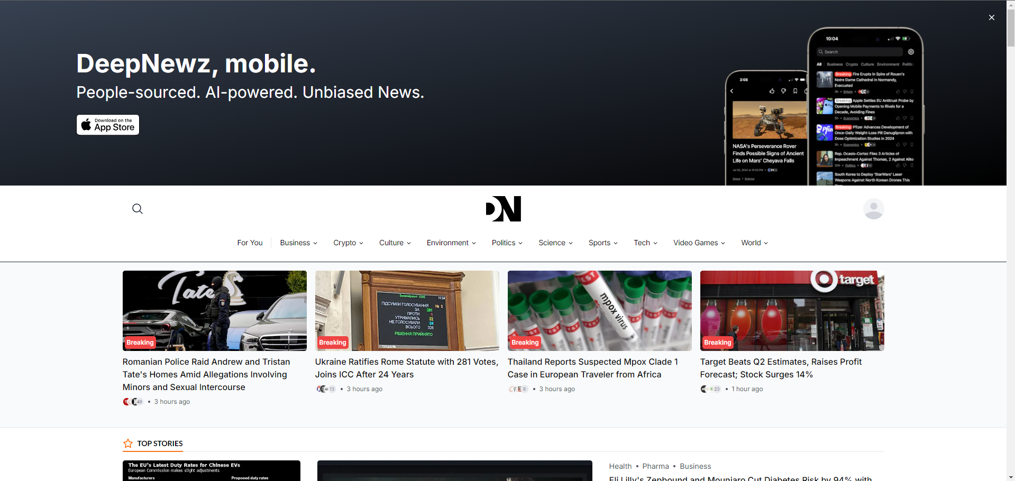Viewport: 1015px width, 481px height.
Task: Open the Ukraine parliament vote thumbnail
Action: 407,311
